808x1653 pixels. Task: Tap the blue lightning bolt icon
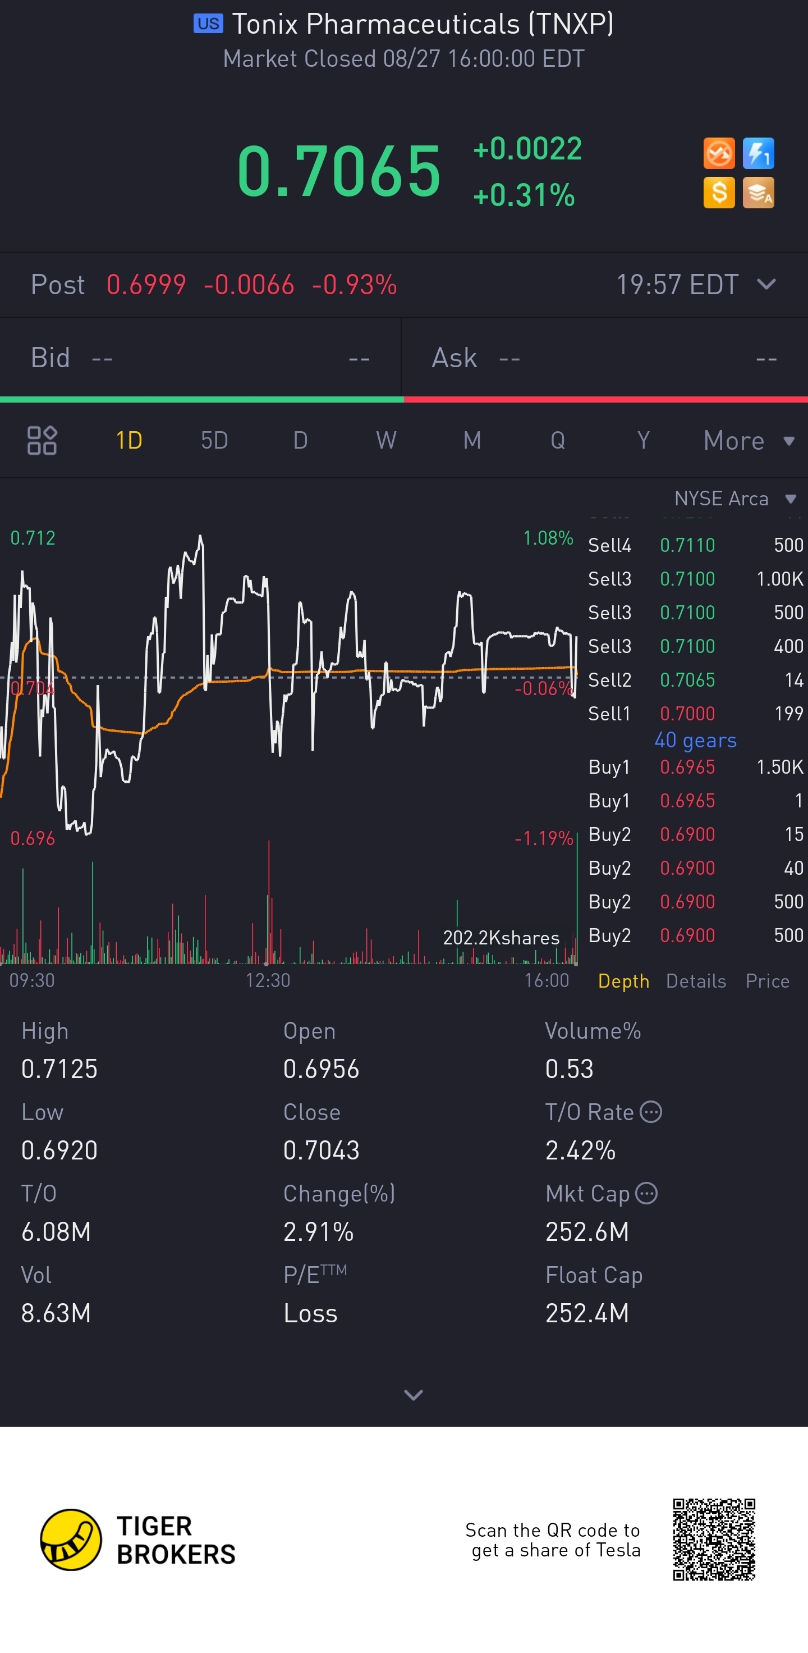point(759,153)
